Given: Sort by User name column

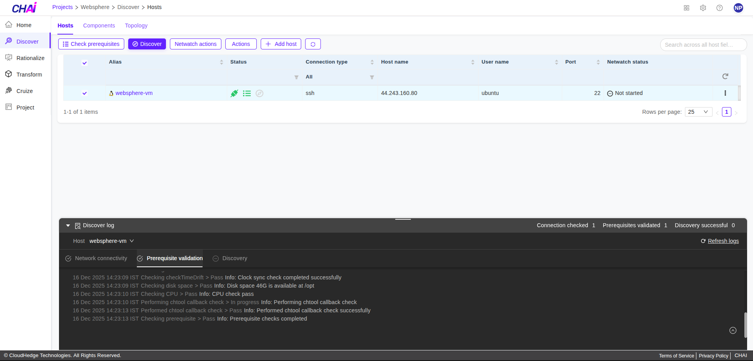Looking at the screenshot, I should [556, 62].
